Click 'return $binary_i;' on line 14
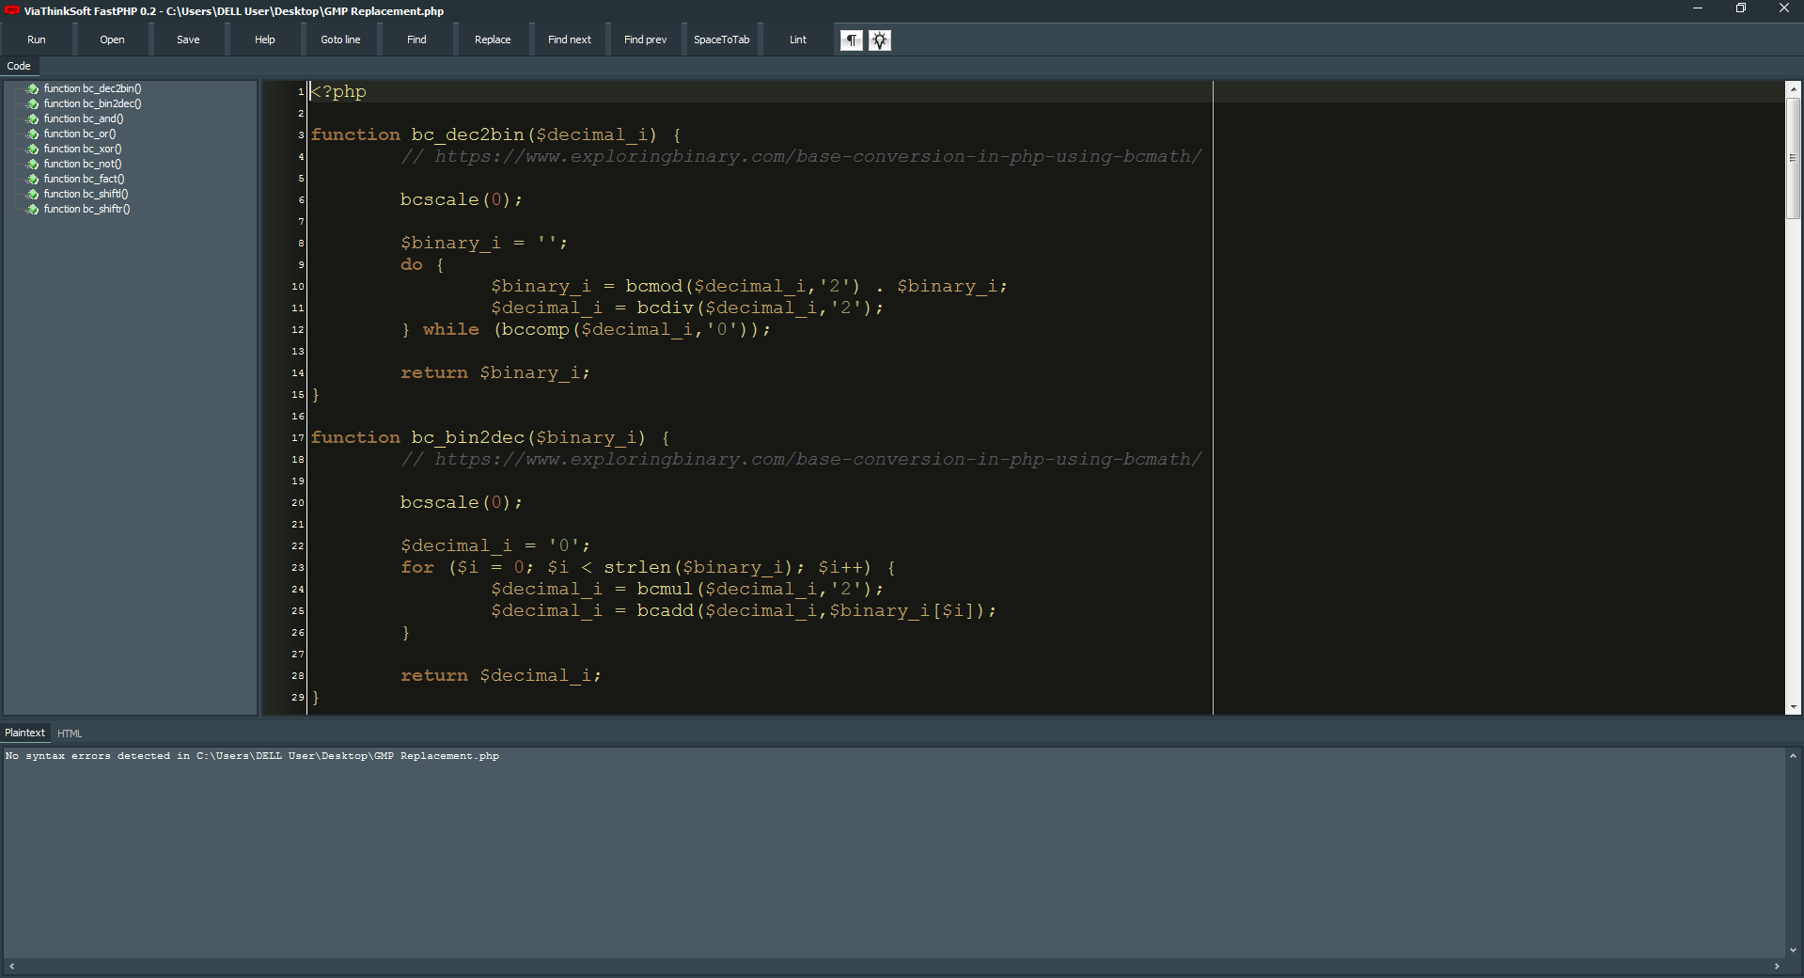 click(x=495, y=372)
